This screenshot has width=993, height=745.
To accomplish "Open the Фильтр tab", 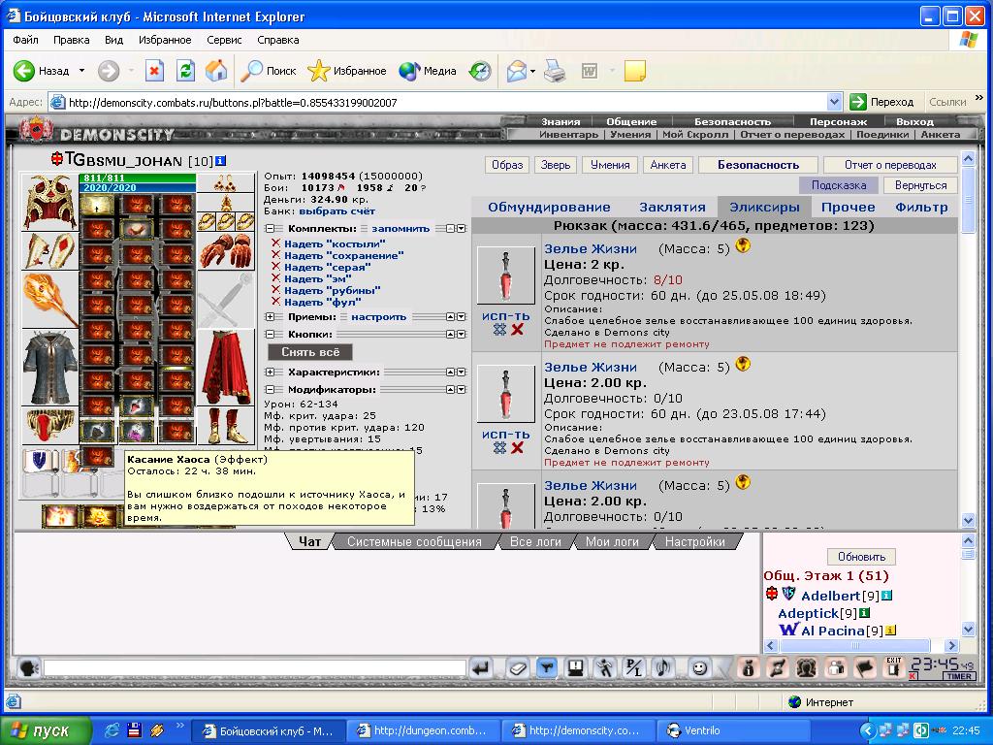I will pos(921,208).
